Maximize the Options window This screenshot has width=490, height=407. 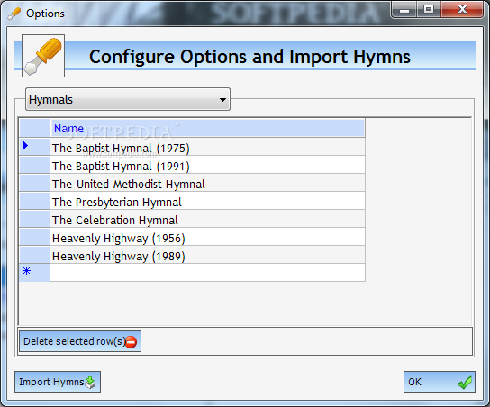[429, 9]
